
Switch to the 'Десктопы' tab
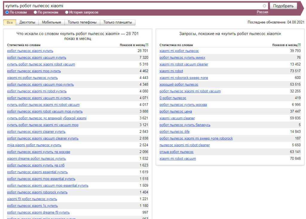pyautogui.click(x=27, y=22)
